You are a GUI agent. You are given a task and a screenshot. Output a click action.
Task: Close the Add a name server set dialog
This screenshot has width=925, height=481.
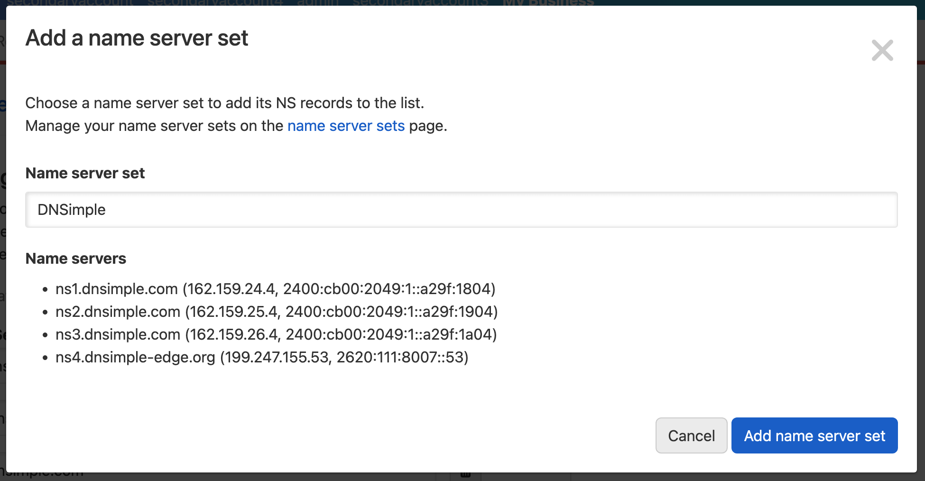[x=882, y=50]
